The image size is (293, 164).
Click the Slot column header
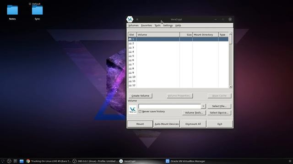tap(132, 35)
